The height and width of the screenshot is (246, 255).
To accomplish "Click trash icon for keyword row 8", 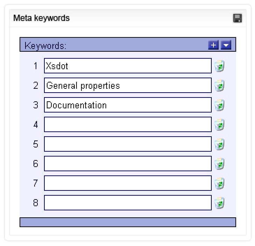I will point(219,203).
